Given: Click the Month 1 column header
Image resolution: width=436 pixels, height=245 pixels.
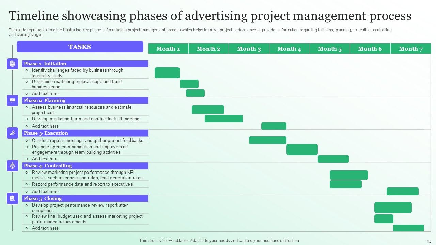Looking at the screenshot, I should tap(168, 49).
